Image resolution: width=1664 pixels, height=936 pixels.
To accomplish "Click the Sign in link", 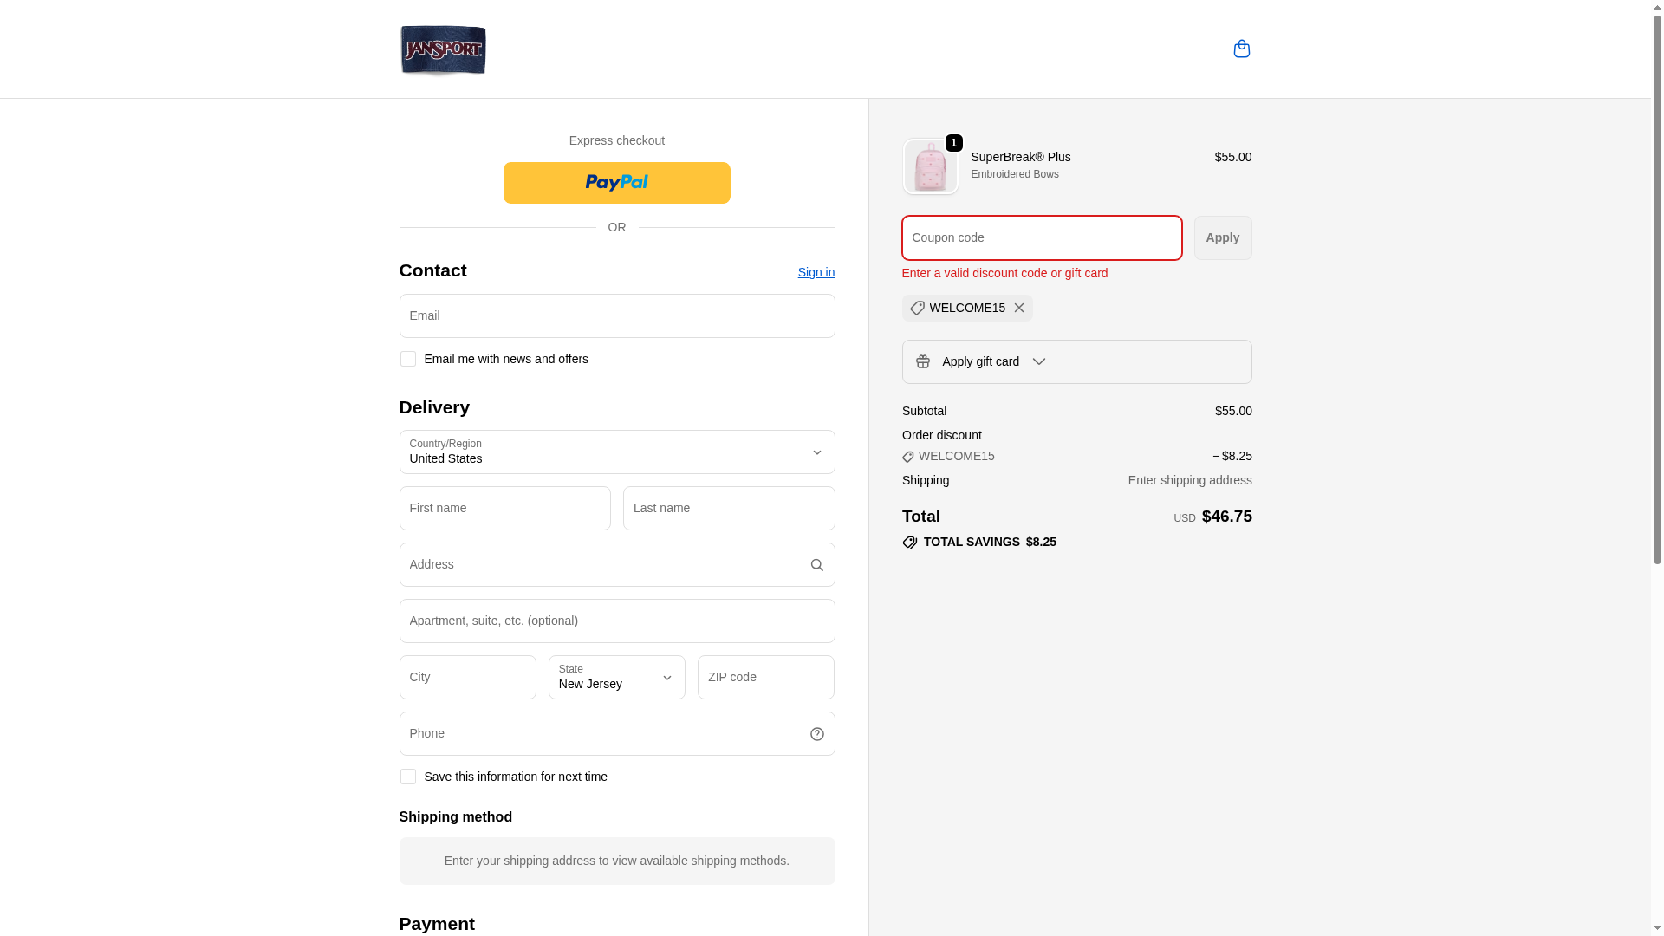I will click(x=816, y=272).
